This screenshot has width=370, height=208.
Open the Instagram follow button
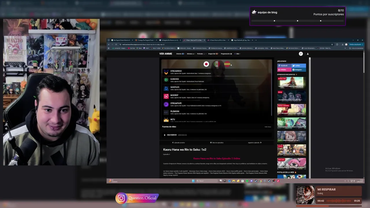299,70
